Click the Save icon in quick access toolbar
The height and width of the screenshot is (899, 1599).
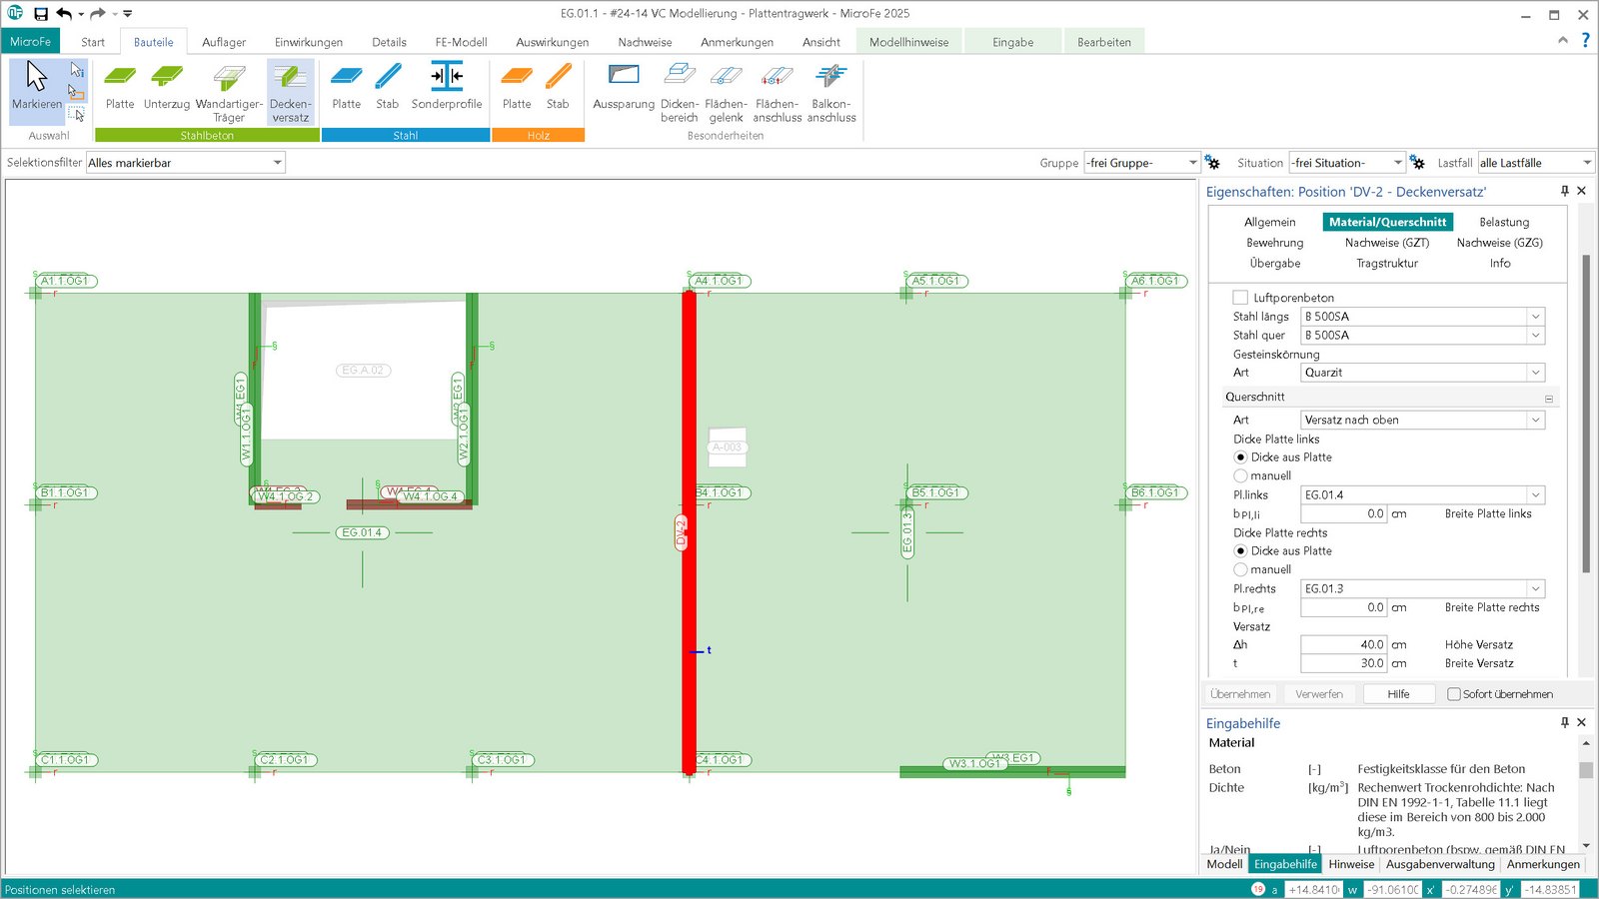(x=39, y=13)
